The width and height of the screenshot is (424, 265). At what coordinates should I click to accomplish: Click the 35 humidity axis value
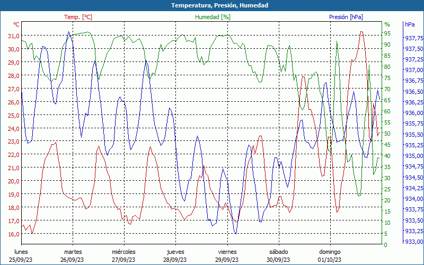tap(387, 167)
